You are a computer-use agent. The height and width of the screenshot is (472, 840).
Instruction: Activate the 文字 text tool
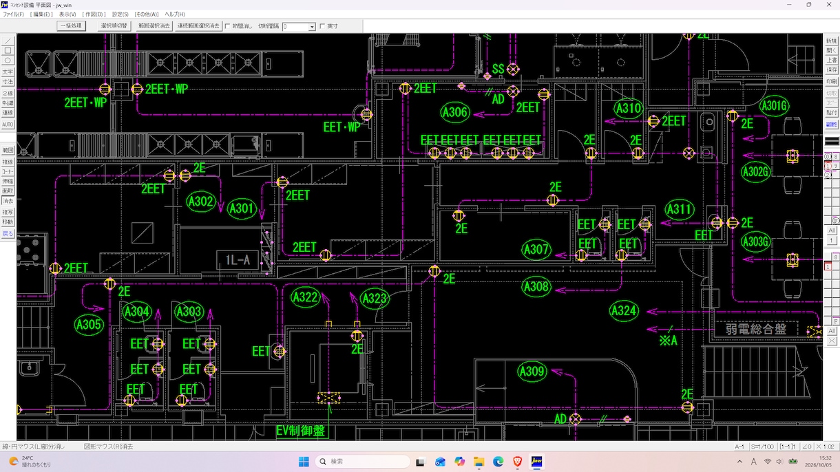8,72
